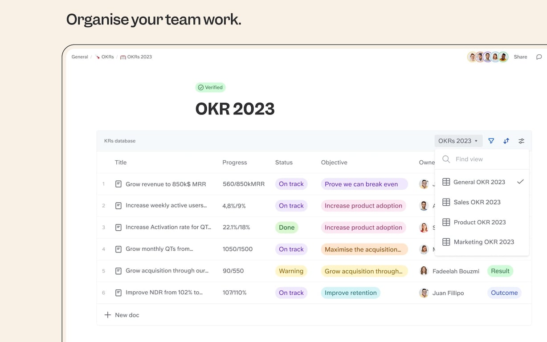Click progress value 560/850kMRR
547x342 pixels.
[x=244, y=184]
